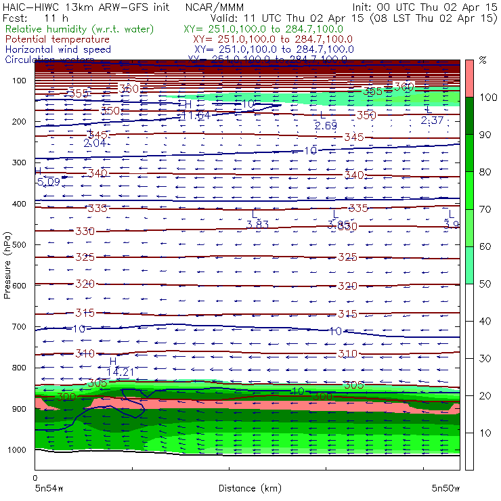Click the 'Distance (km)' axis title
The width and height of the screenshot is (501, 501).
click(250, 488)
